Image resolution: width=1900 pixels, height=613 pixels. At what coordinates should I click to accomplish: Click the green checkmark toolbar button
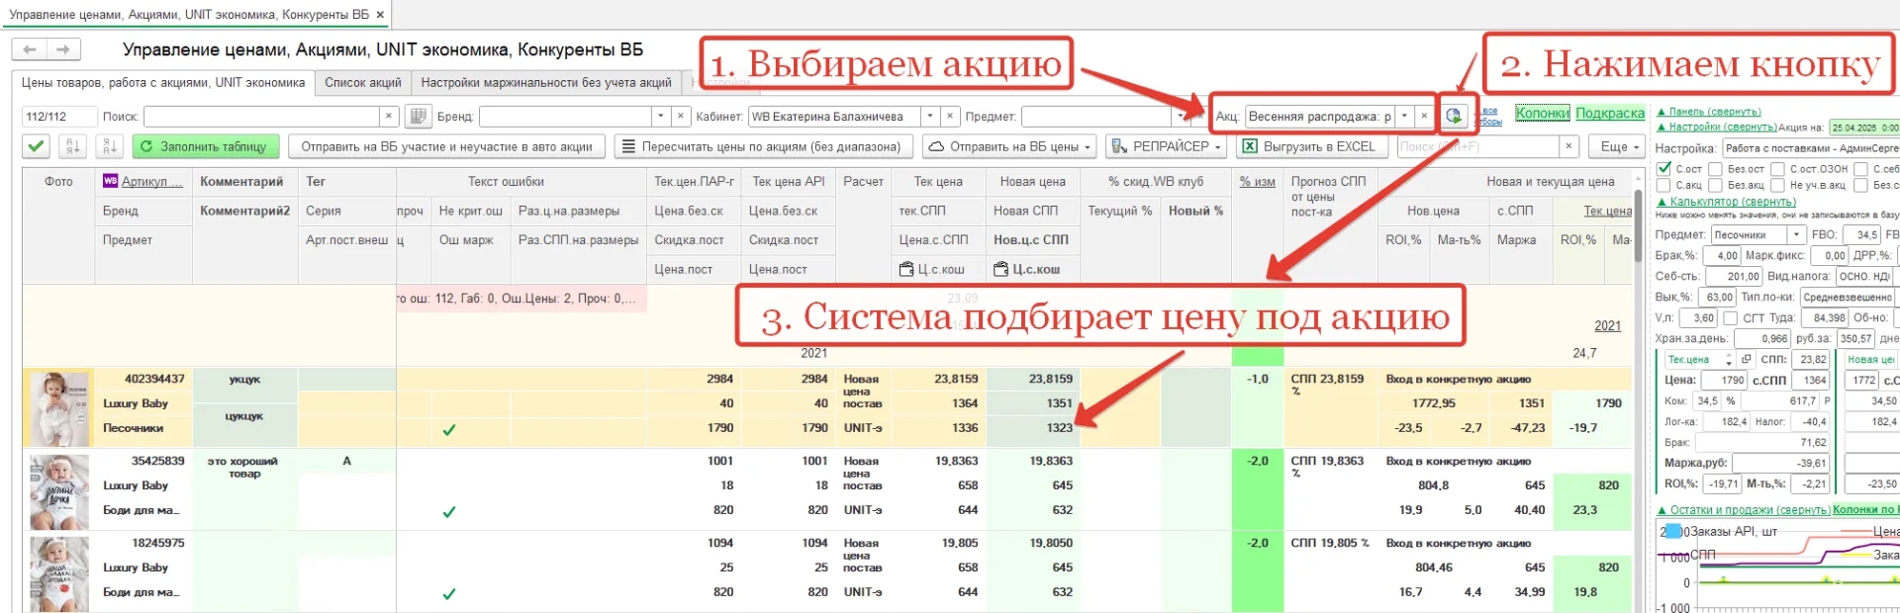coord(37,146)
